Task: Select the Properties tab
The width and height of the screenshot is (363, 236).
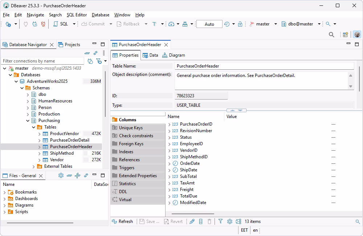Action: 126,55
